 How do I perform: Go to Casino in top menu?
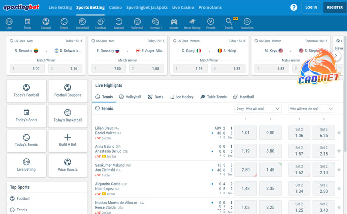click(x=116, y=7)
